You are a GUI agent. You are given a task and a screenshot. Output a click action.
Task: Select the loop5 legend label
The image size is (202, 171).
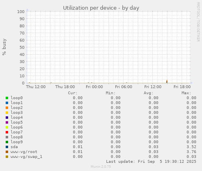(x=17, y=122)
